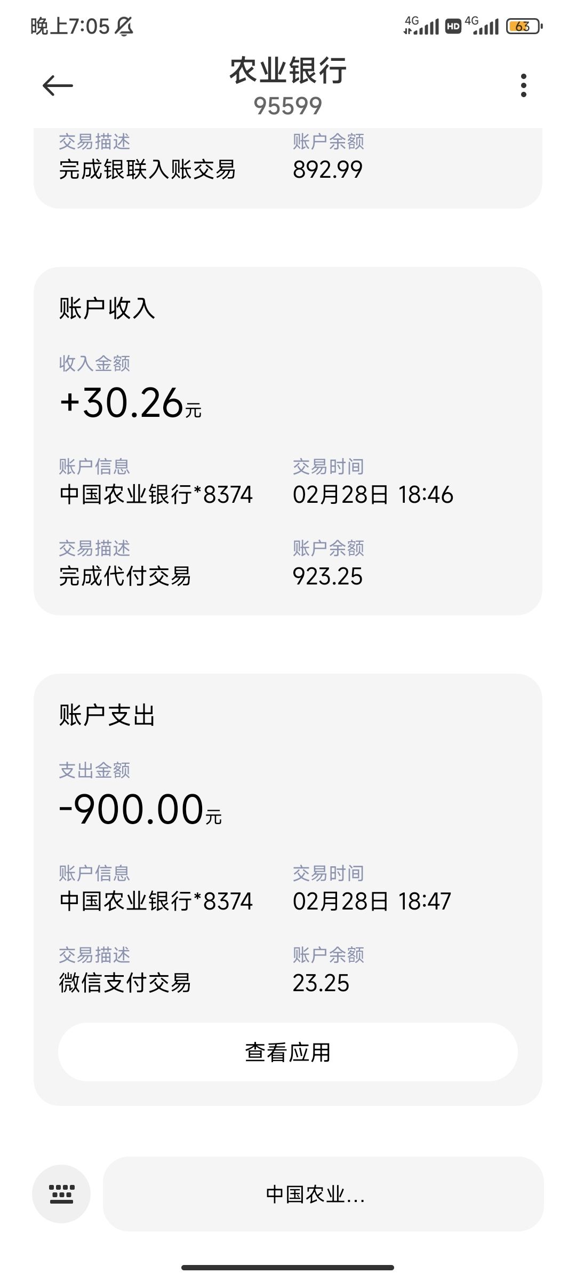Open the 账户支出 message card heading

tap(107, 715)
